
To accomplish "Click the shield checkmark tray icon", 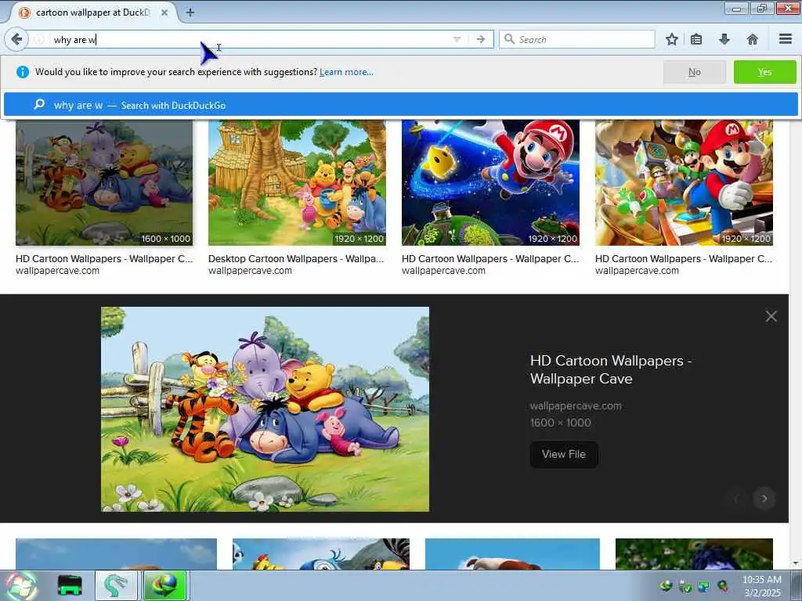I will tap(685, 586).
